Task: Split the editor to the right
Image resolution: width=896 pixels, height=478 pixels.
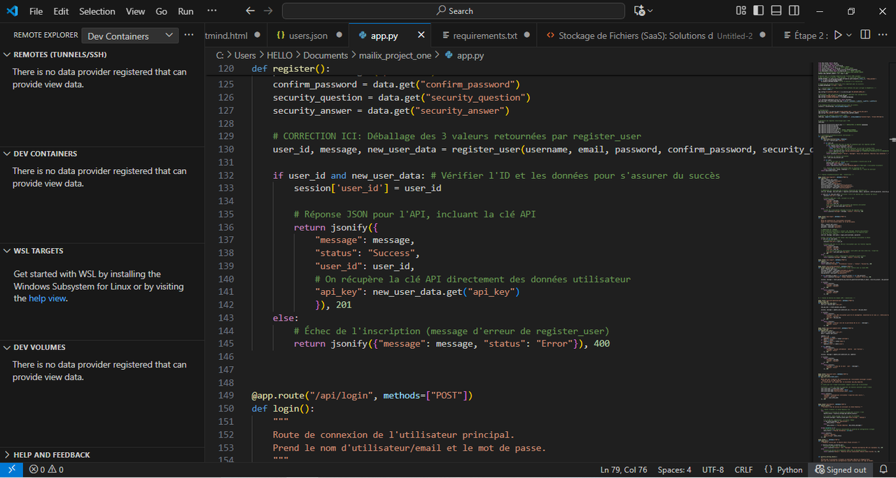Action: coord(865,35)
